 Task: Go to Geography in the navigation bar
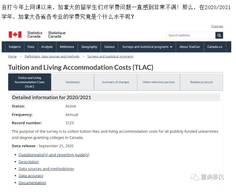click(89, 47)
